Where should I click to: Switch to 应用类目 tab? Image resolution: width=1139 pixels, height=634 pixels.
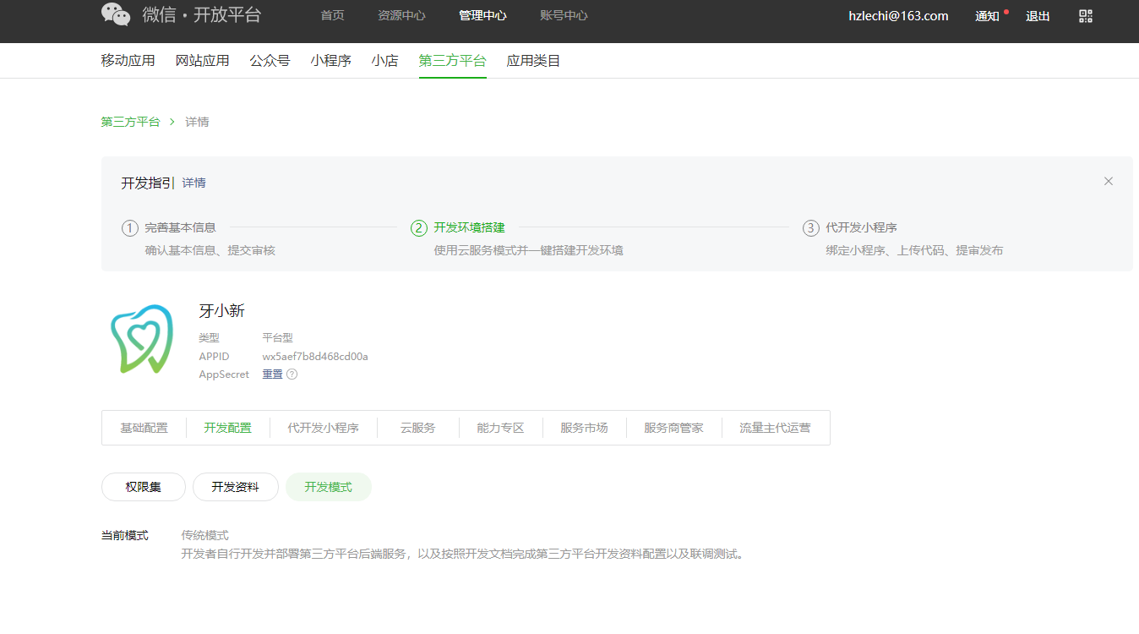click(534, 61)
